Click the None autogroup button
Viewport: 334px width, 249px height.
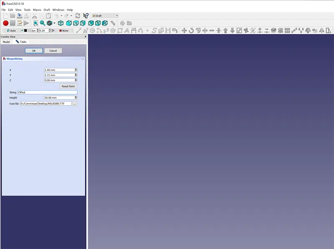(x=64, y=30)
